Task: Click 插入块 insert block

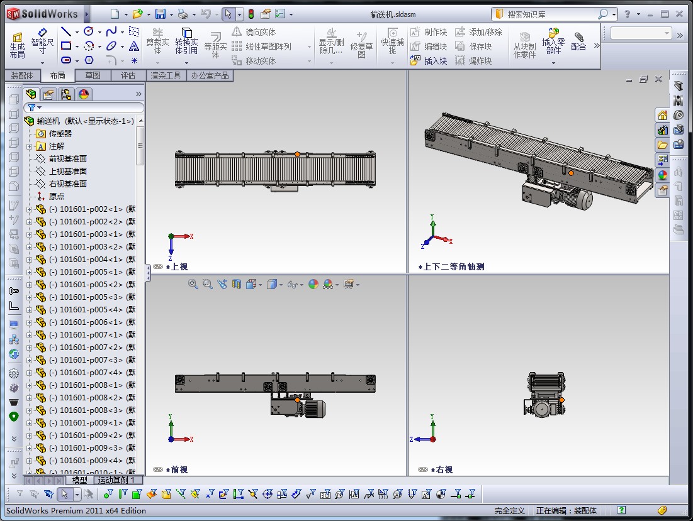Action: coord(429,61)
